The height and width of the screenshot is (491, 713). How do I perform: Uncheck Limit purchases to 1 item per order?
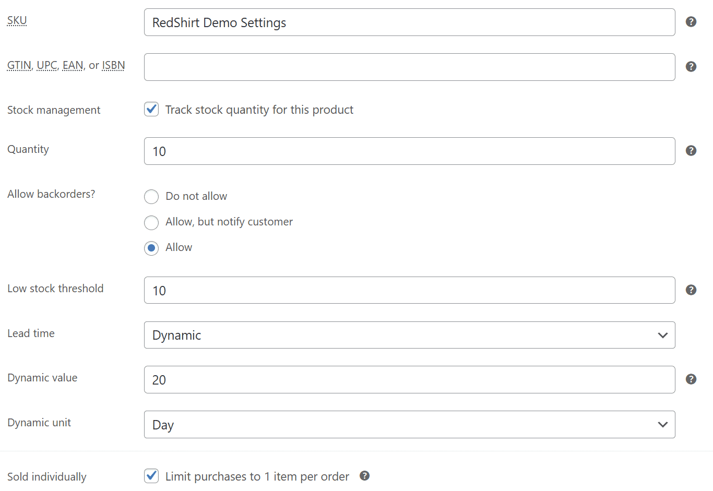point(151,476)
